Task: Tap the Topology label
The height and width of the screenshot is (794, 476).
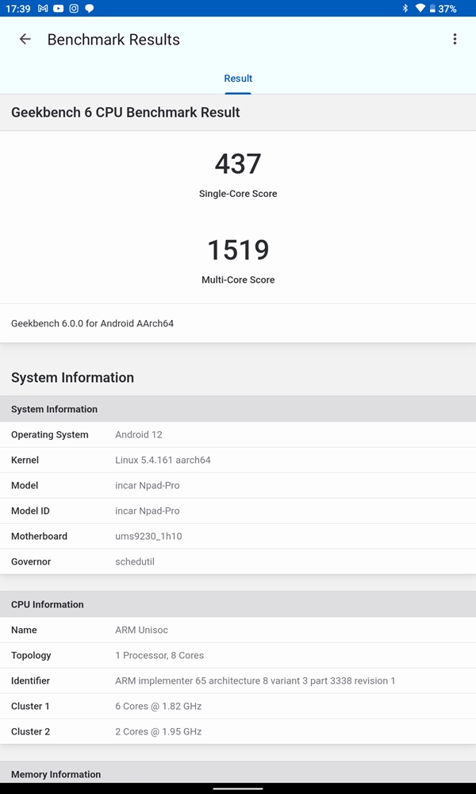Action: pos(31,655)
